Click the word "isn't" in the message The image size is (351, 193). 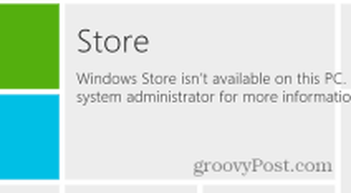pyautogui.click(x=194, y=79)
